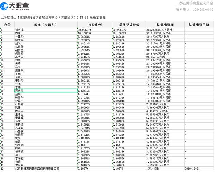Select amount cell 12.120013万人民币
This screenshot has height=175, width=218.
[165, 94]
